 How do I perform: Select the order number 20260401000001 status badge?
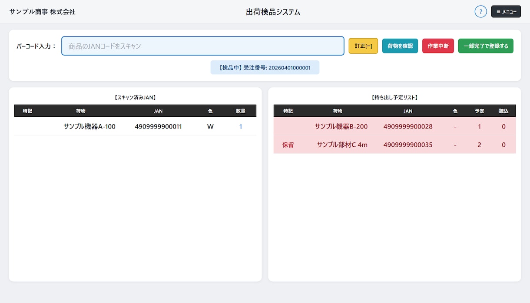[x=265, y=68]
